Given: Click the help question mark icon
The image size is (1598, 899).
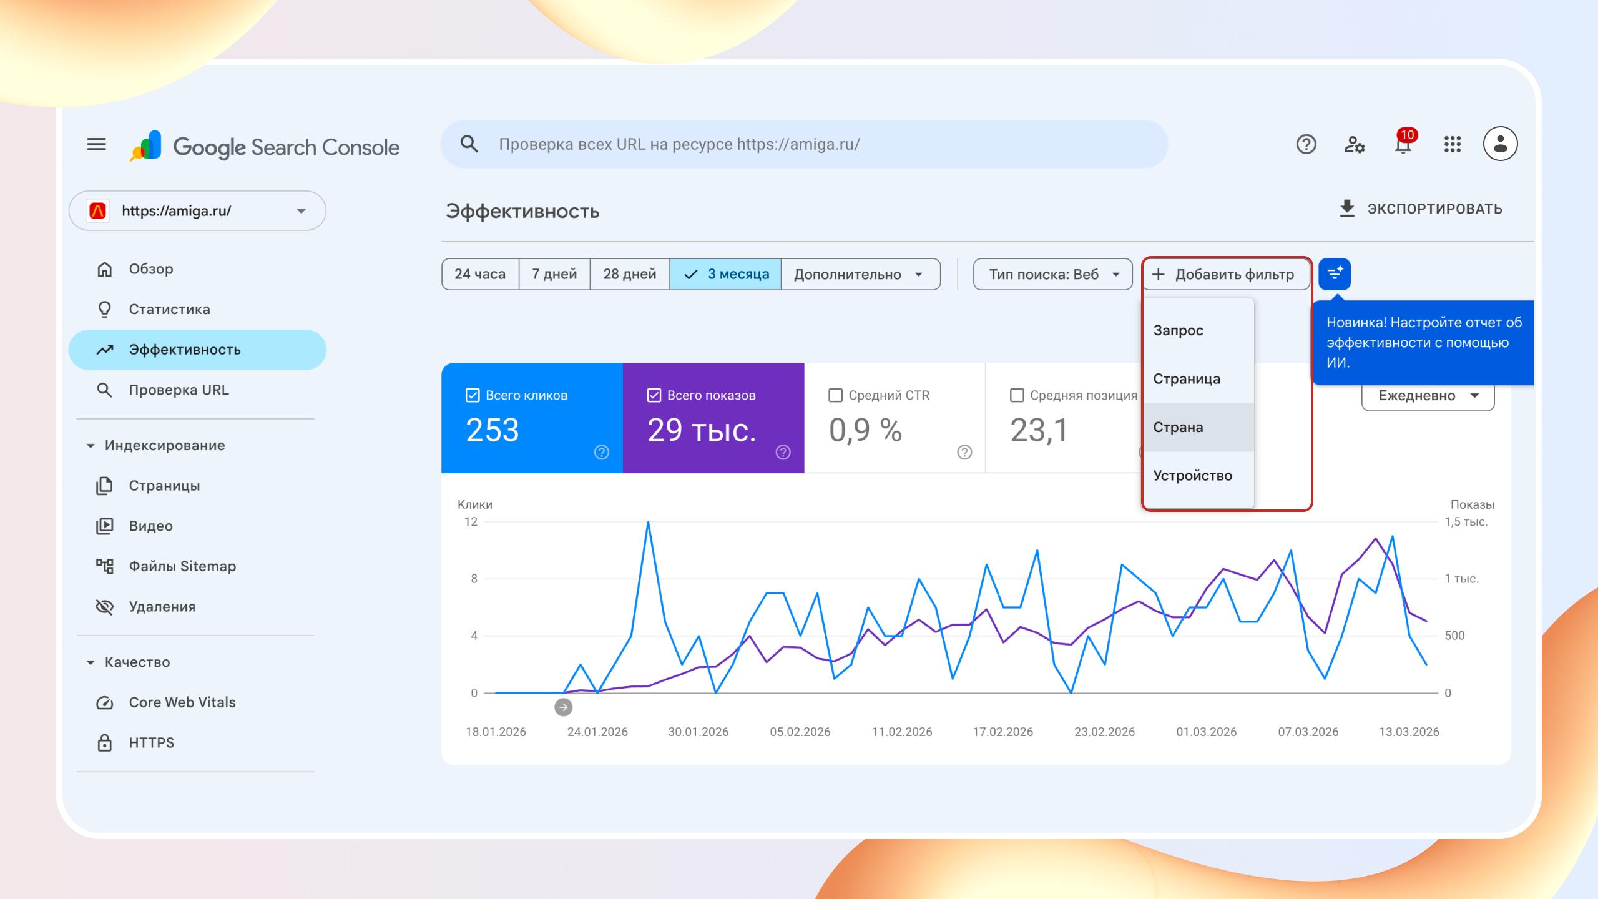Looking at the screenshot, I should click(1306, 144).
